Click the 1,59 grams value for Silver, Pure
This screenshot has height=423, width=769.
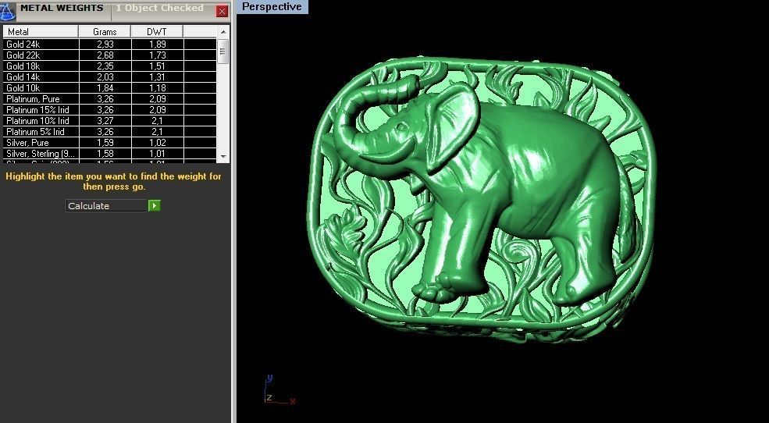click(105, 143)
